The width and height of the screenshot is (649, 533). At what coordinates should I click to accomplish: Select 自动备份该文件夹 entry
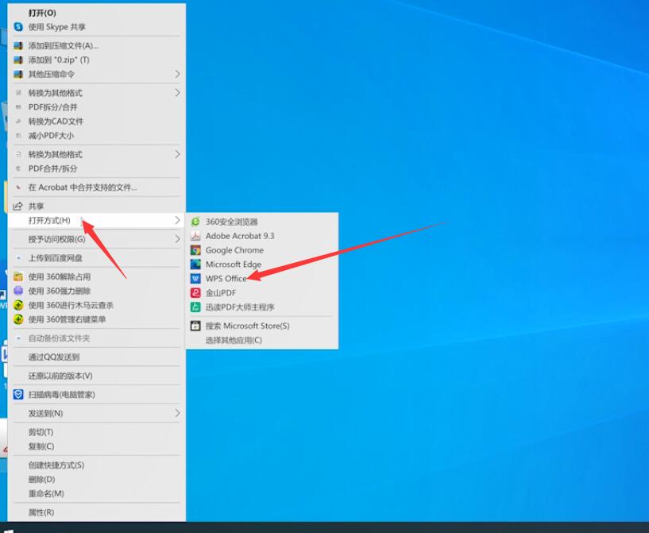(x=96, y=338)
